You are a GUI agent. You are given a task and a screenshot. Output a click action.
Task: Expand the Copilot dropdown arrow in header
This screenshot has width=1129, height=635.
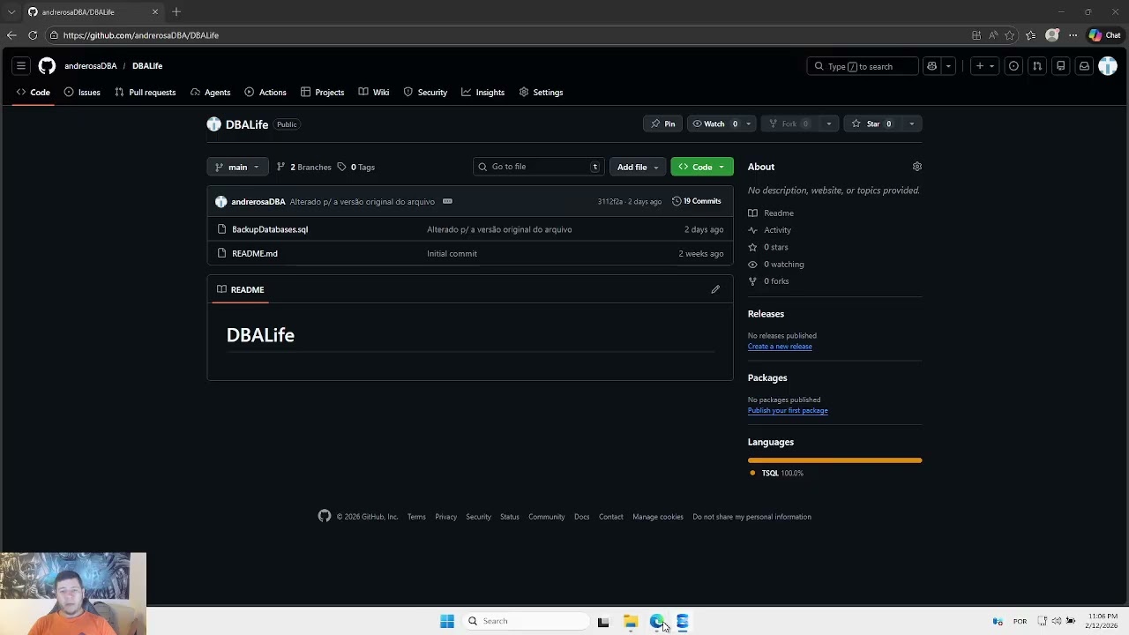click(x=948, y=66)
